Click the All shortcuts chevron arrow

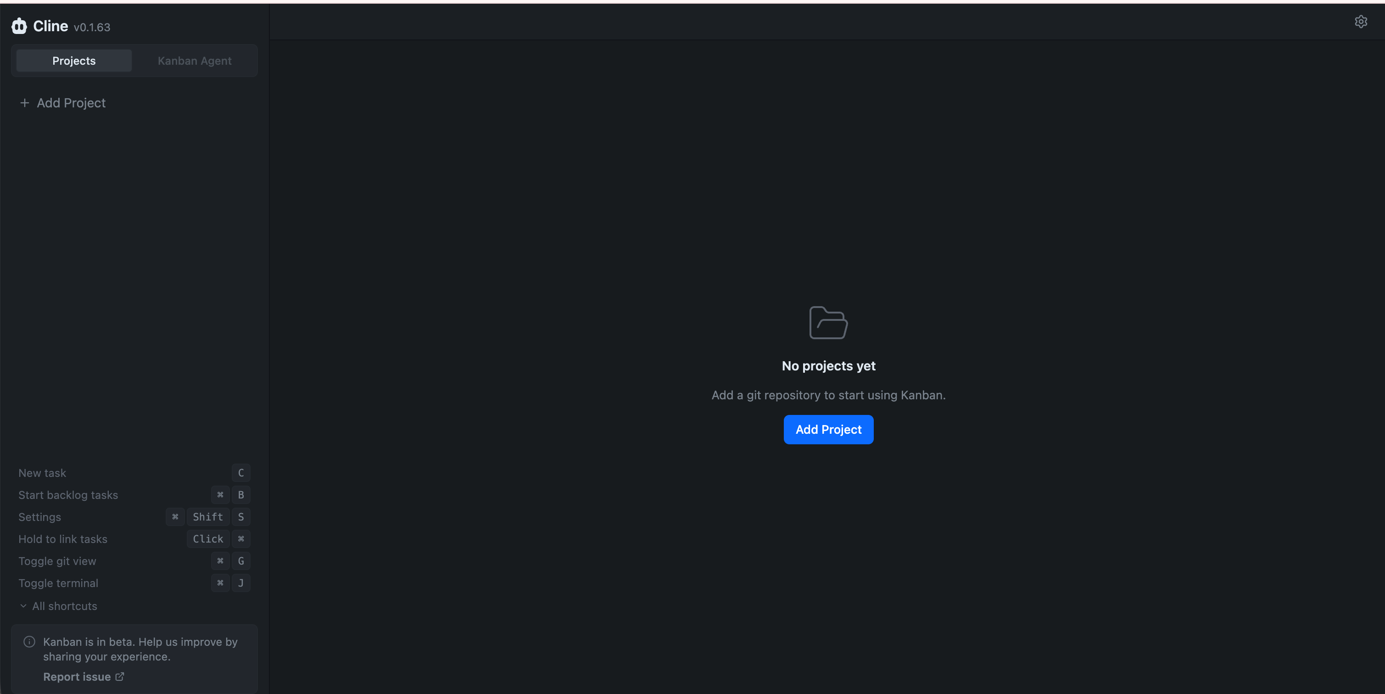pos(23,606)
